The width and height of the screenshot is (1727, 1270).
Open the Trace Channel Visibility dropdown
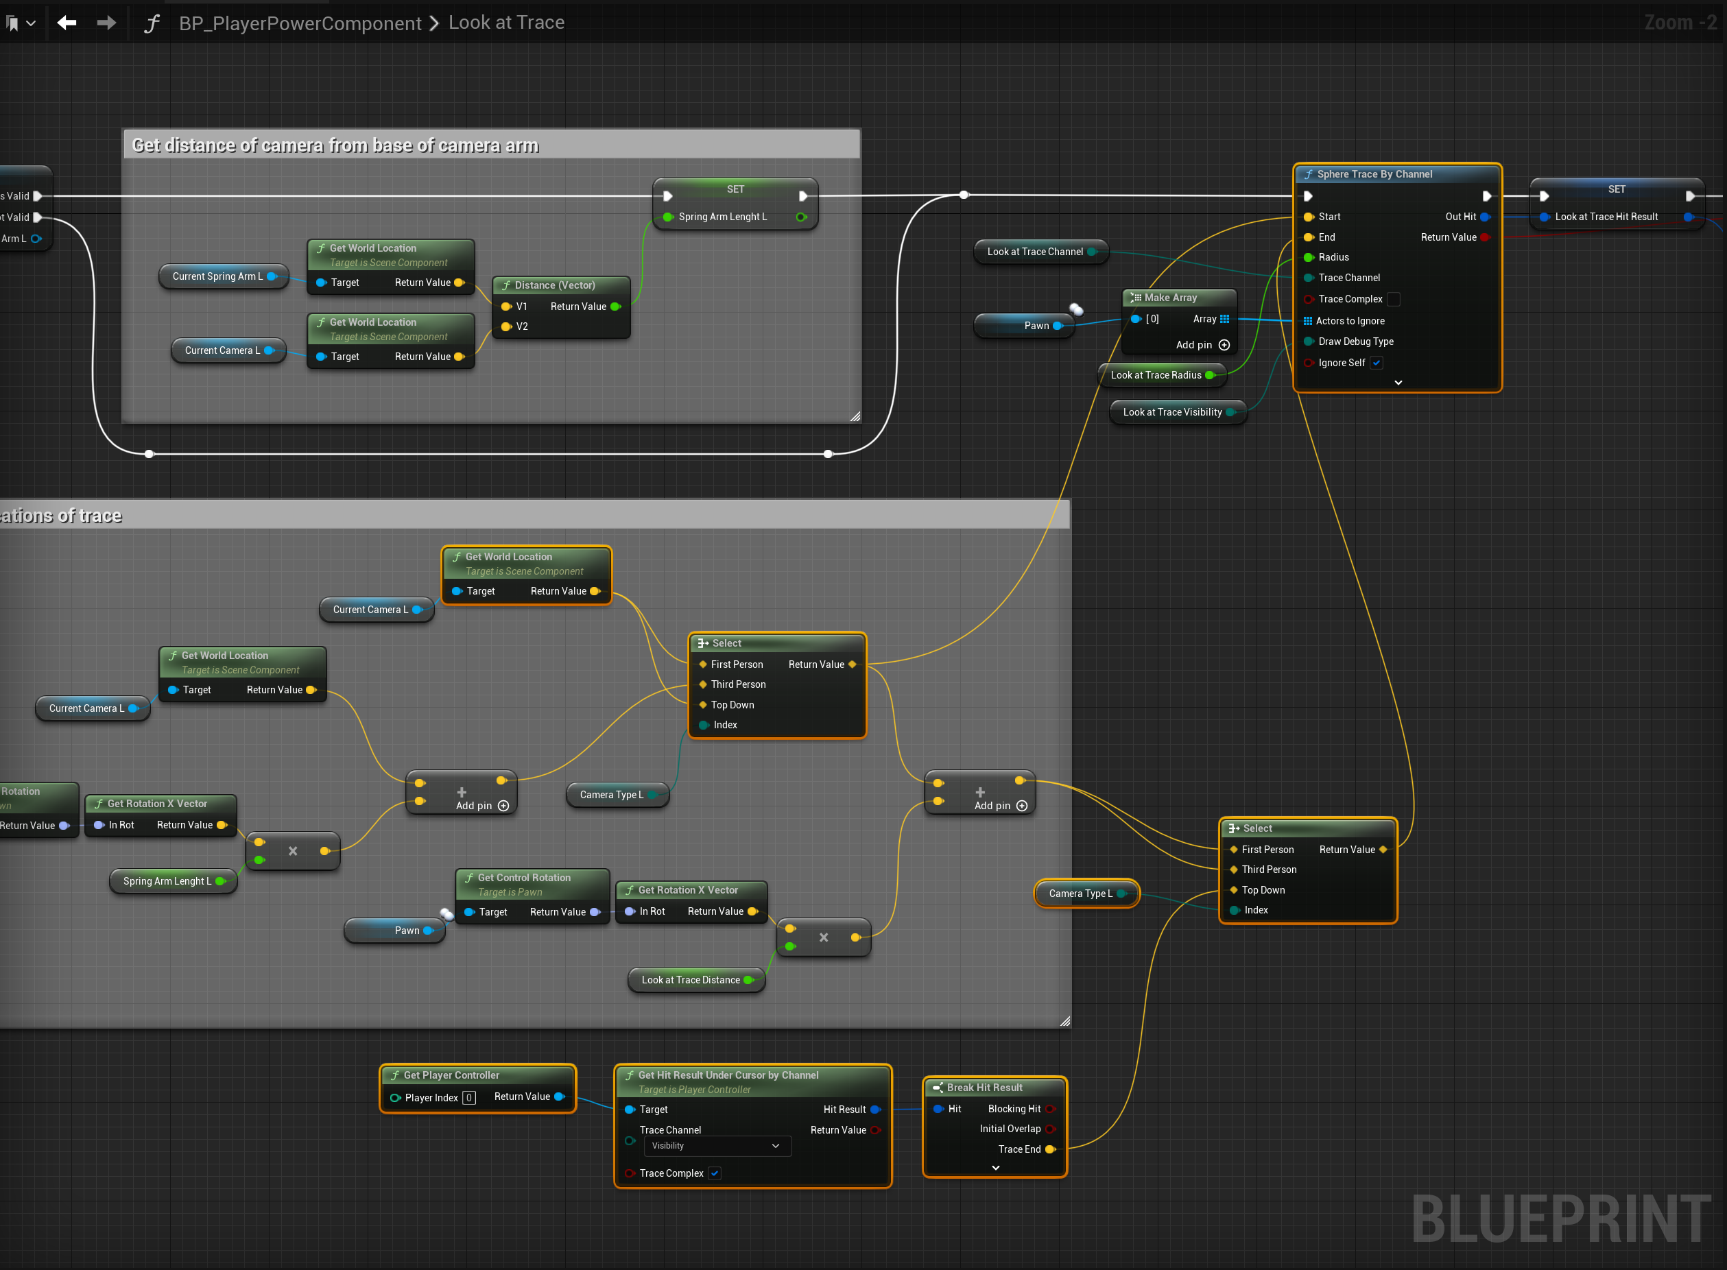click(715, 1145)
